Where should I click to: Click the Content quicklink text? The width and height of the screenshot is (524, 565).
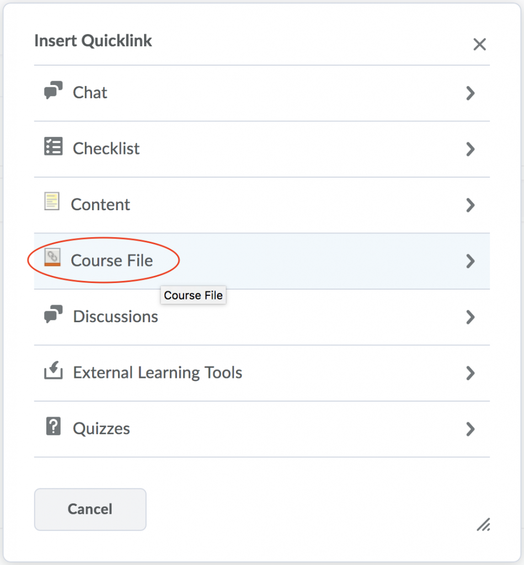pyautogui.click(x=100, y=204)
